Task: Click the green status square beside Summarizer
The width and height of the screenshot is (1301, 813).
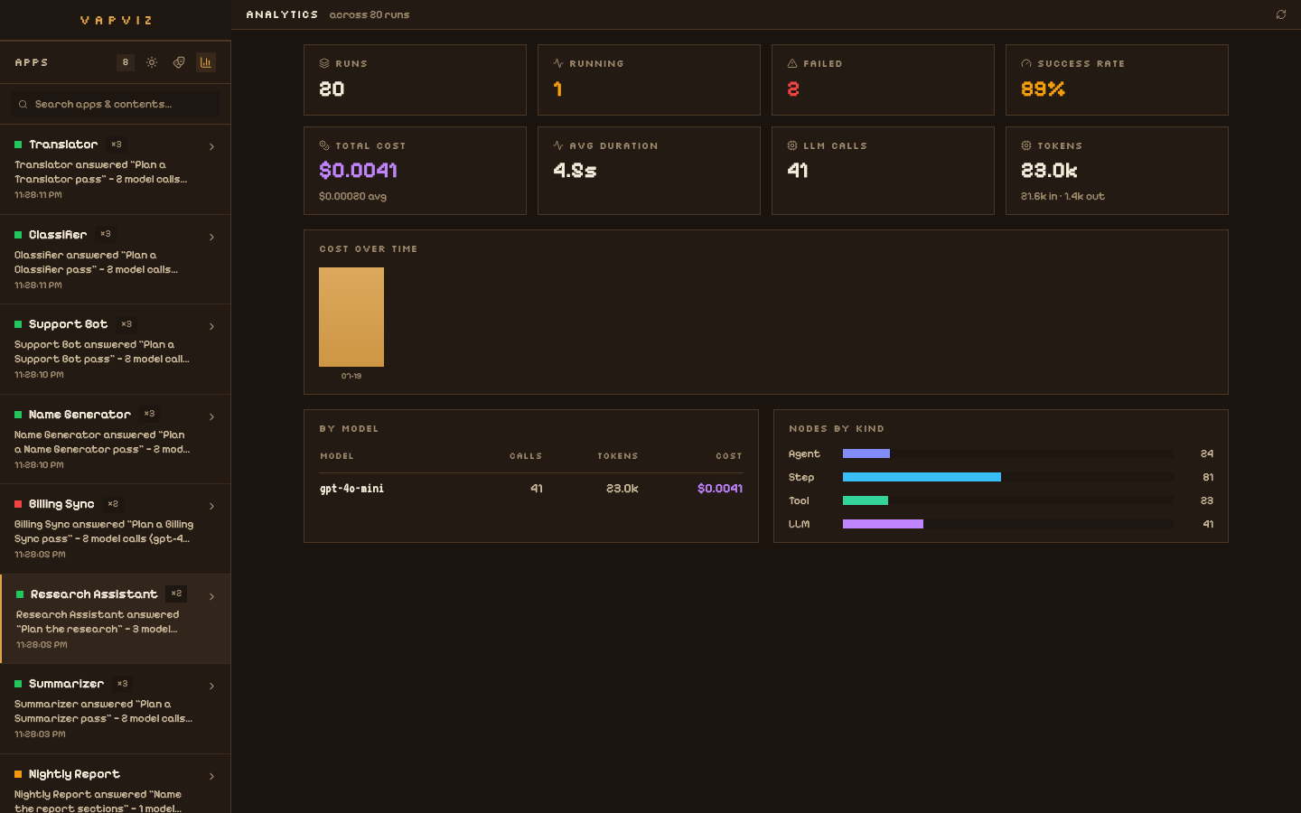Action: (18, 684)
